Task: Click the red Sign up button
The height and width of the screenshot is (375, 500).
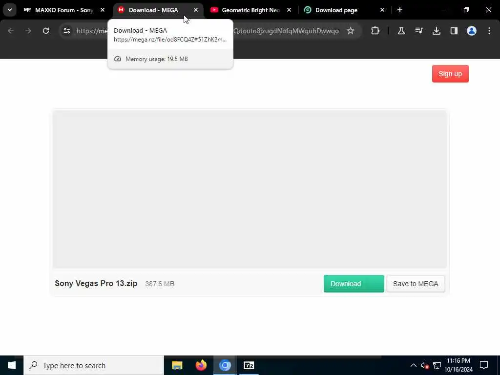Action: (x=450, y=74)
